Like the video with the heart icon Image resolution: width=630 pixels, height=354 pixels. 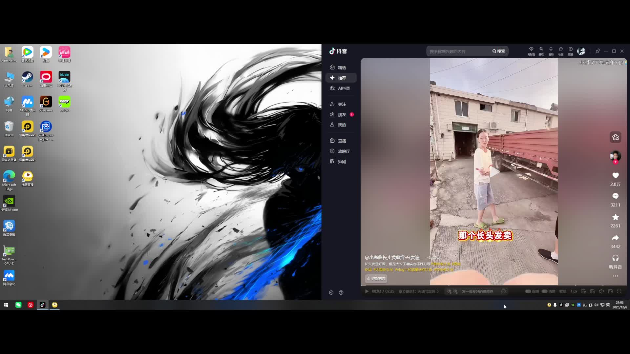point(615,176)
